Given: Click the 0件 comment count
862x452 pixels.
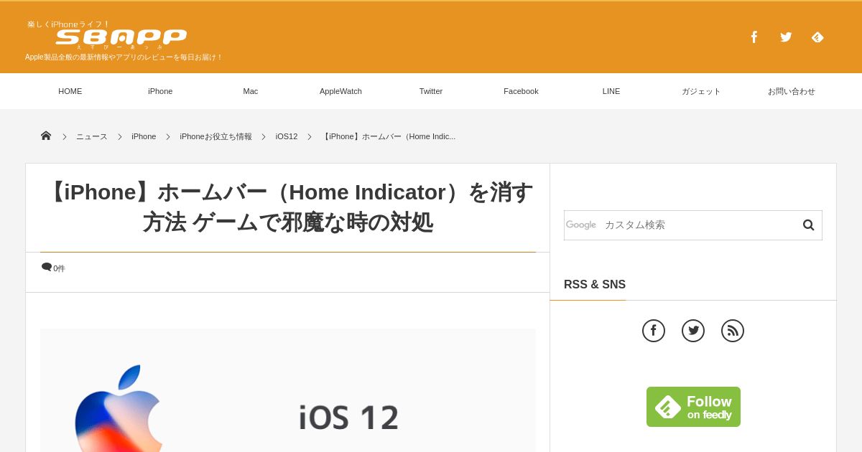Looking at the screenshot, I should tap(59, 268).
